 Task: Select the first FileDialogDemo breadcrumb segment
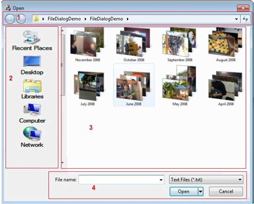tap(64, 19)
